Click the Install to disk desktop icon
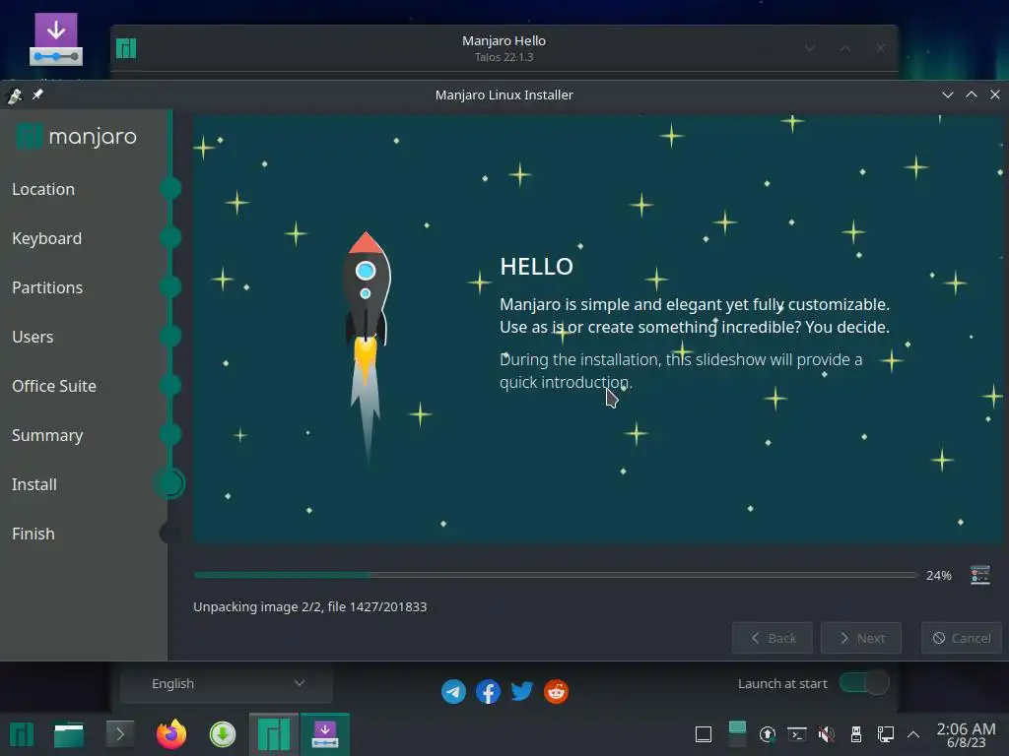Image resolution: width=1009 pixels, height=756 pixels. pos(56,39)
